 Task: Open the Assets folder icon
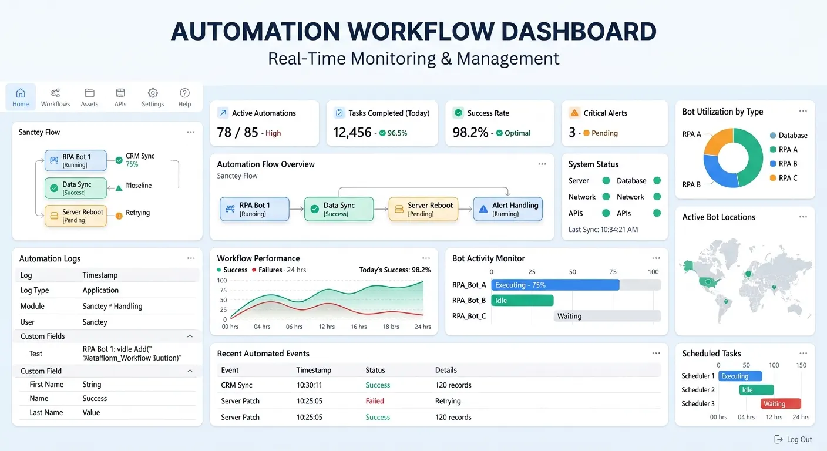(89, 93)
